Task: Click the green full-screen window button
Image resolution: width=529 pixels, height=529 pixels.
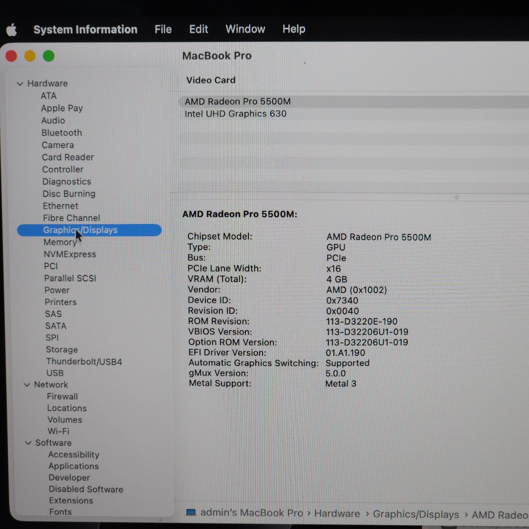Action: 49,56
